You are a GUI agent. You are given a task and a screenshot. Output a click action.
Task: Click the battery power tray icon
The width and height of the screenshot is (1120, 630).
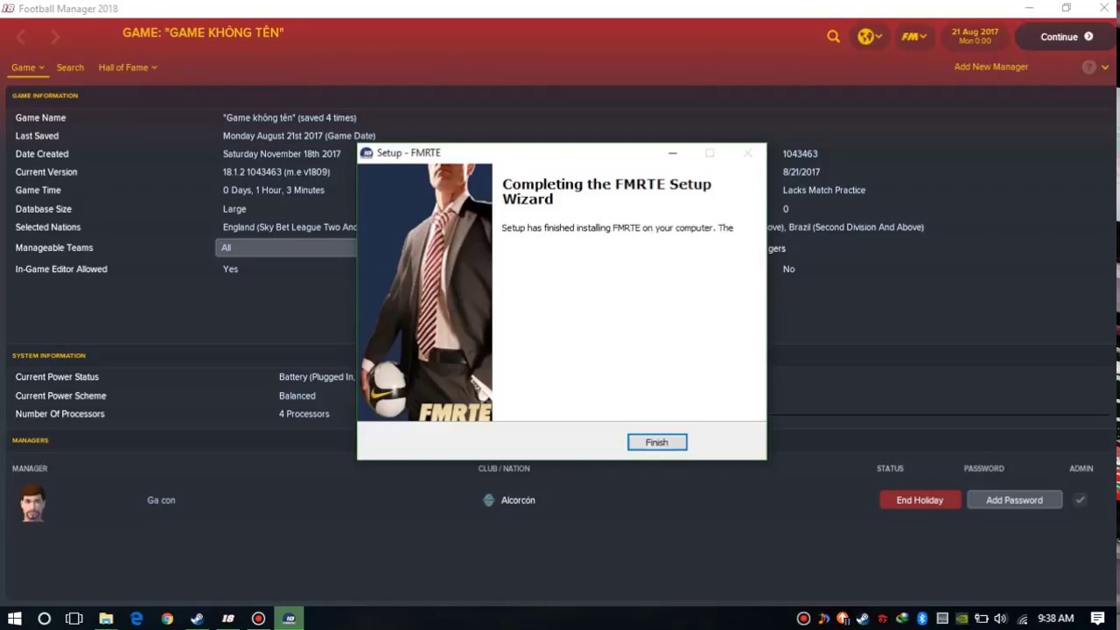[982, 619]
